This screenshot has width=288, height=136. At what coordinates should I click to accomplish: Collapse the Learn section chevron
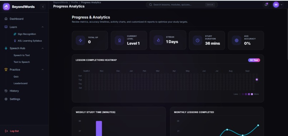43,27
